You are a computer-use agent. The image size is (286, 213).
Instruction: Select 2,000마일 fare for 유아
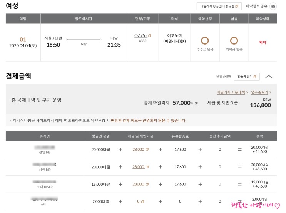pos(101,201)
